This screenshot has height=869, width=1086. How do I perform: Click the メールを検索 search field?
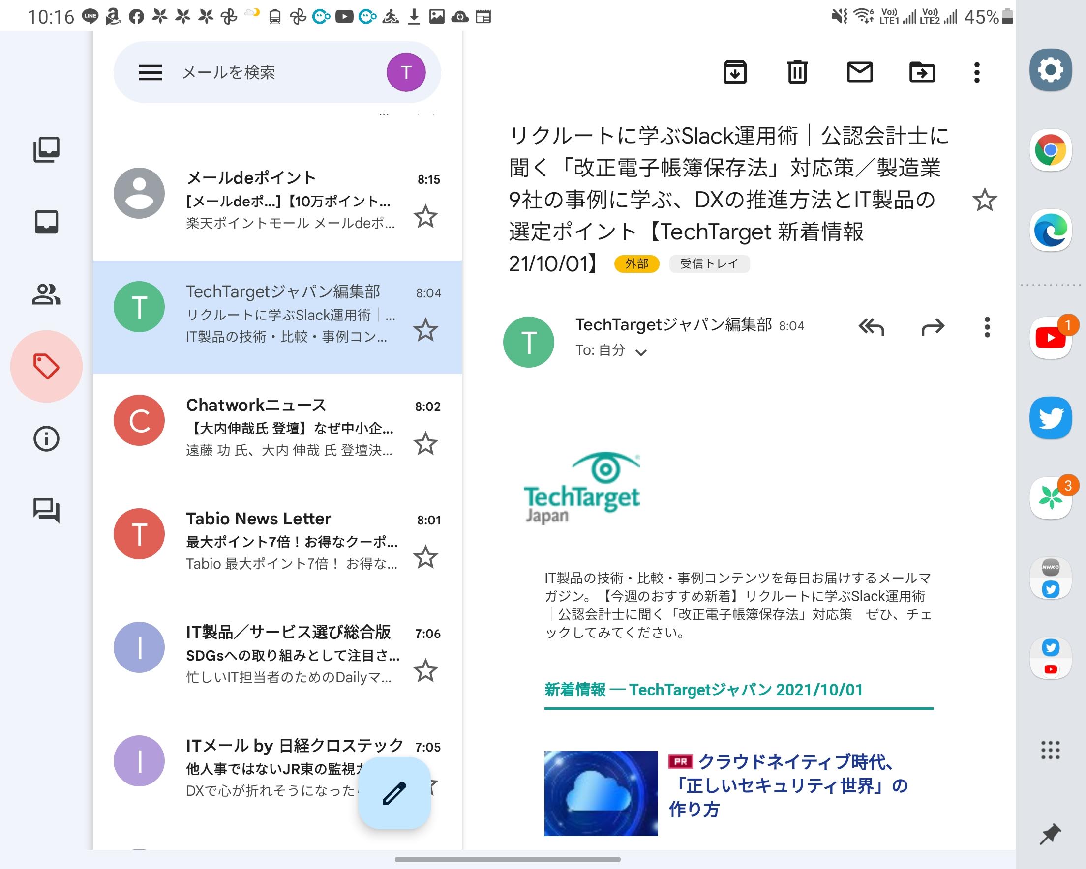tap(277, 73)
